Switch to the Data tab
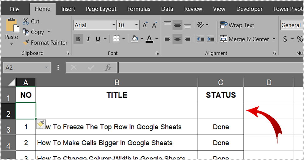The width and height of the screenshot is (304, 160). pos(167,9)
